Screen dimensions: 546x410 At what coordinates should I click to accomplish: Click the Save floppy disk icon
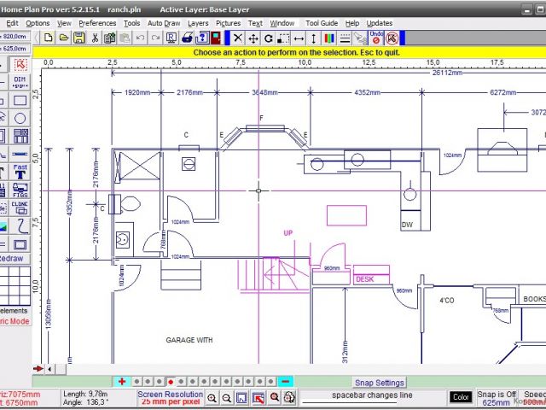pos(78,38)
